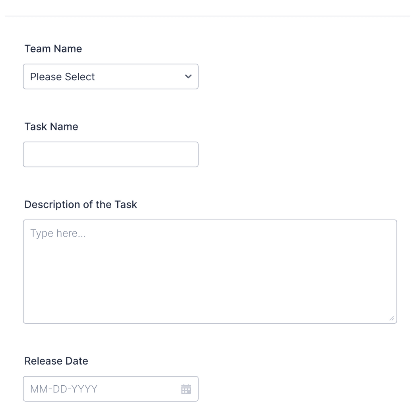Click the bottom corner grip of description box
This screenshot has width=415, height=402.
391,318
